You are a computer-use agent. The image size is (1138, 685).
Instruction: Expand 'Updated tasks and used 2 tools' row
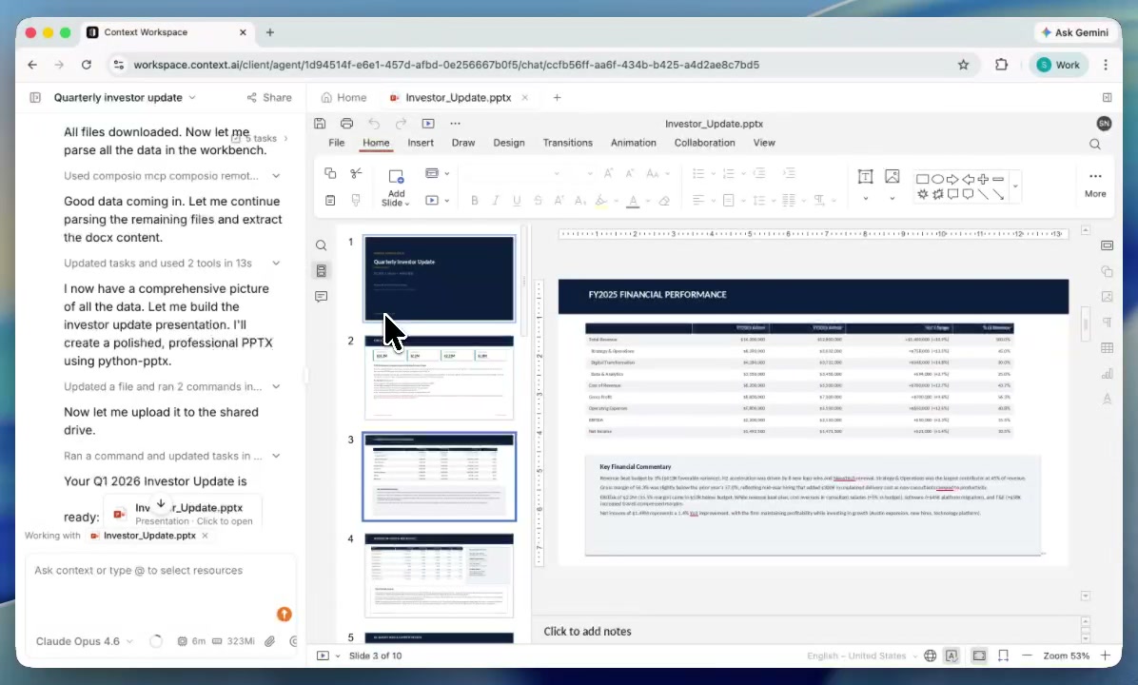[172, 263]
